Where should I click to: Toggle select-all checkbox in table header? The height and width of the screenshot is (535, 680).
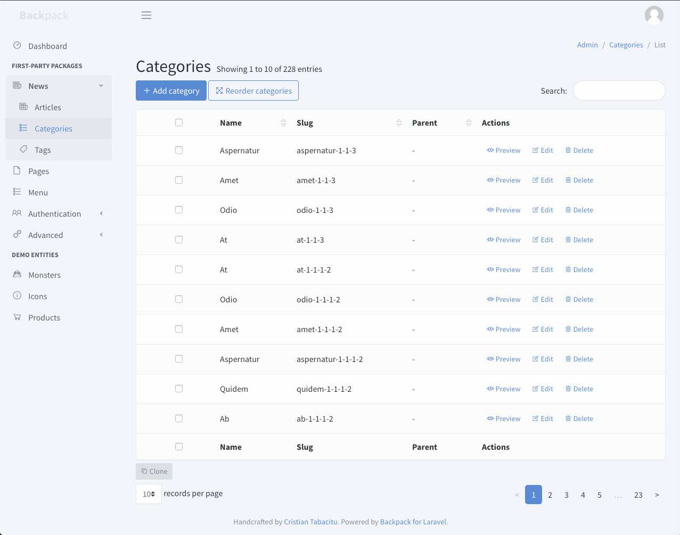pyautogui.click(x=179, y=122)
